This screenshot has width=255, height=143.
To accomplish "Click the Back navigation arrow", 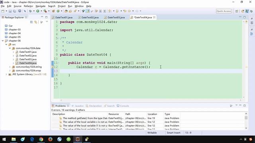I will click(129, 11).
